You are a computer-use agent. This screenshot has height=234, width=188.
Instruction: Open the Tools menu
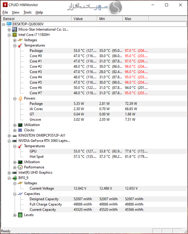coord(27,12)
